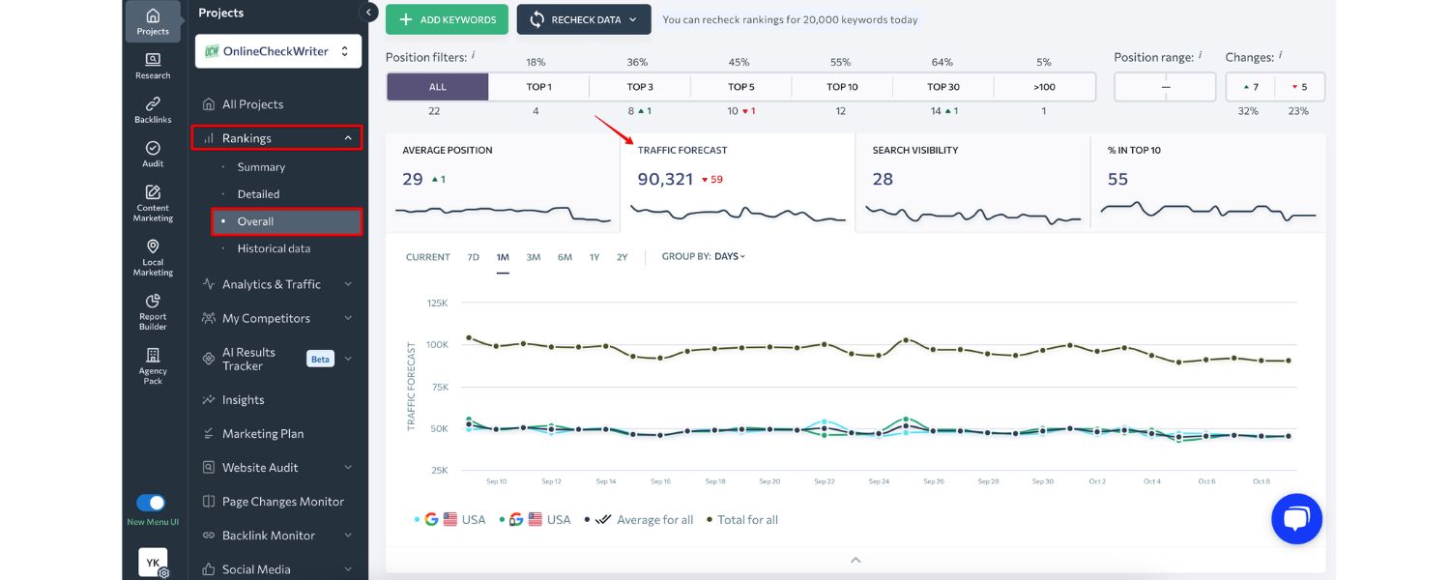This screenshot has height=580, width=1450.
Task: Open the OnlineCheckWriter project switcher
Action: click(x=277, y=50)
